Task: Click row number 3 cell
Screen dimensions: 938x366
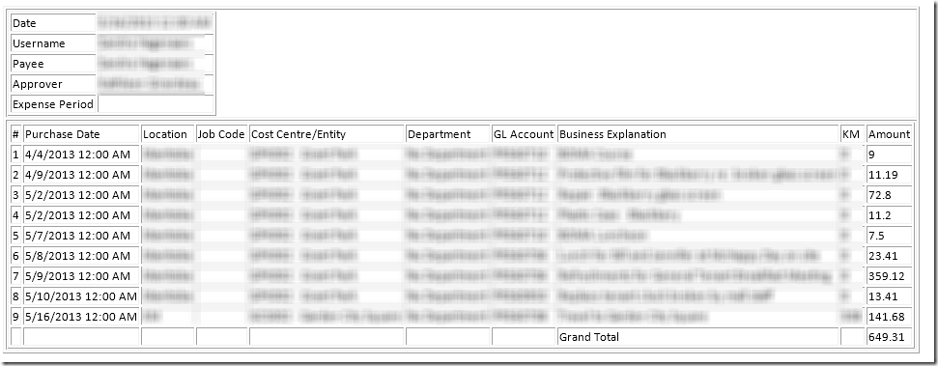Action: (x=16, y=195)
